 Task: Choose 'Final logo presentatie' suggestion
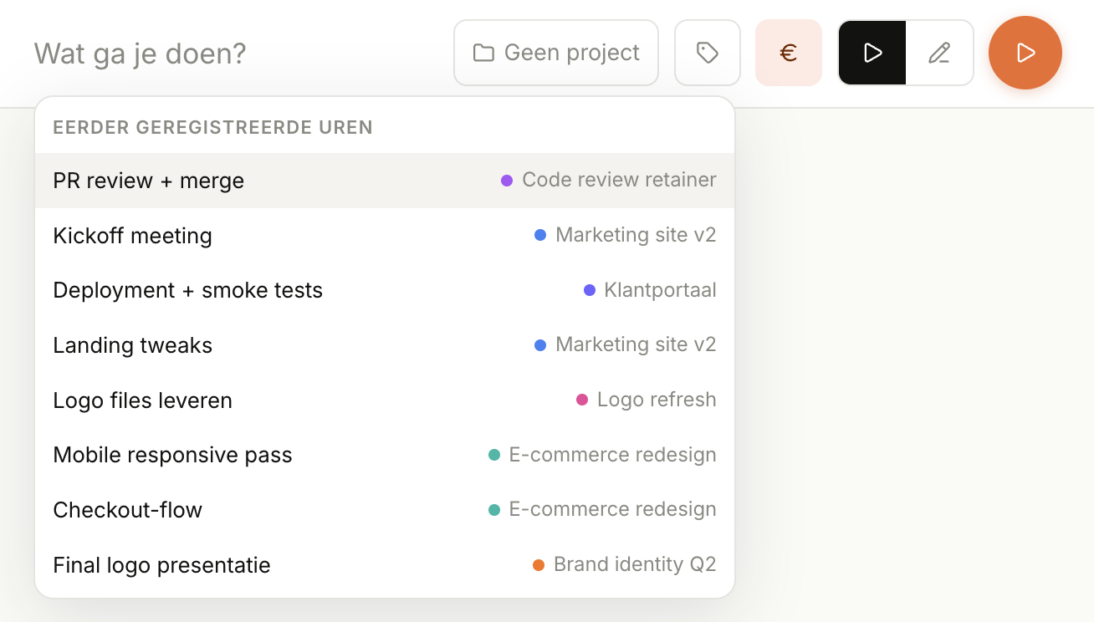161,565
